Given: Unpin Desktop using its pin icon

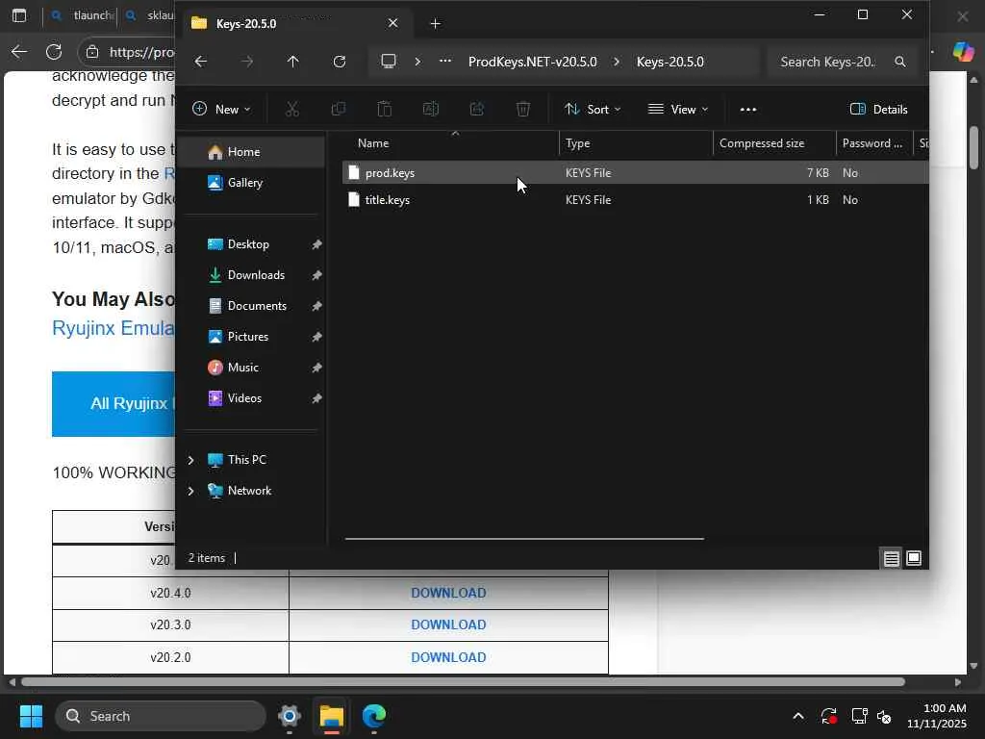Looking at the screenshot, I should coord(316,244).
